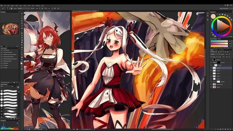Open the Histogram panel menu

coord(19,120)
